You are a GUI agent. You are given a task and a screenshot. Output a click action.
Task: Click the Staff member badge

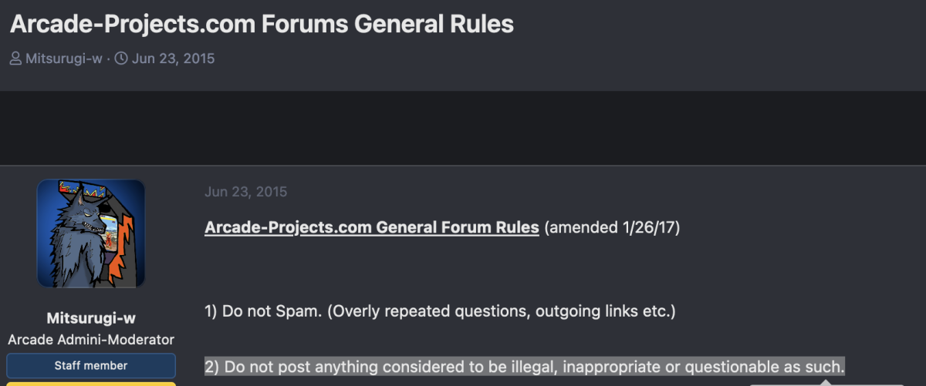(x=91, y=365)
